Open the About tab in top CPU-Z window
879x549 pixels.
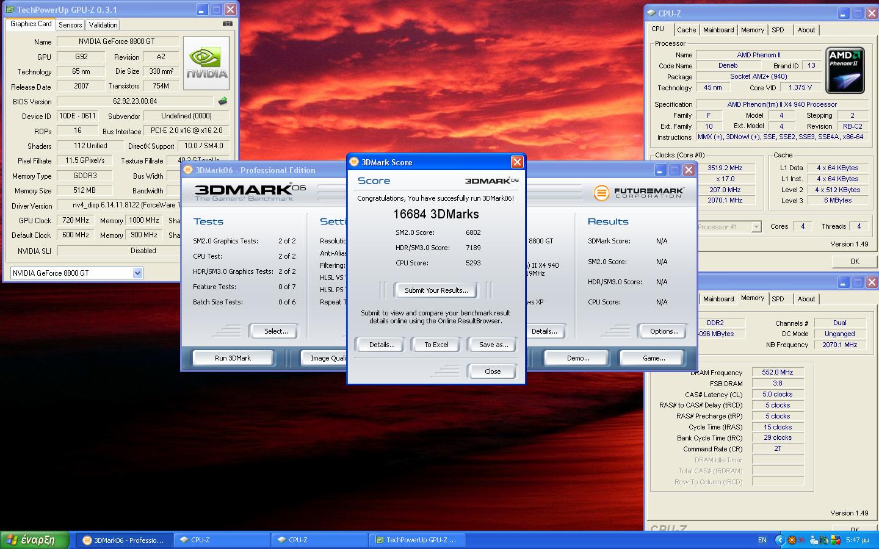pos(806,30)
